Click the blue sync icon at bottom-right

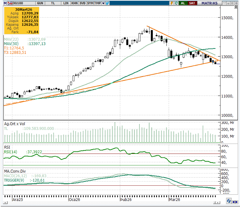[x=229, y=201]
